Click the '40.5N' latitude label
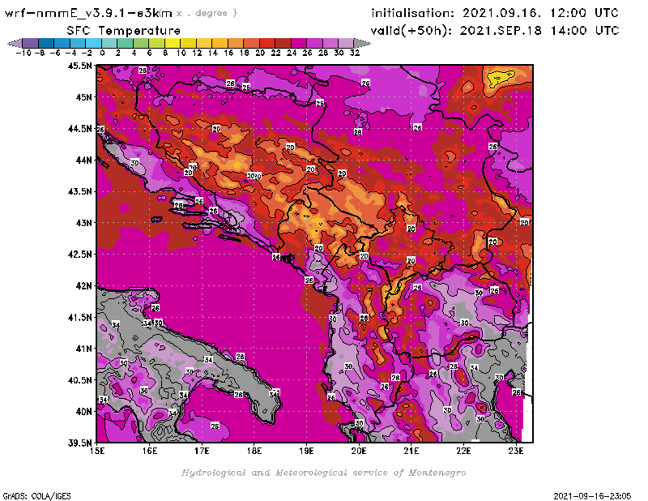 (79, 380)
